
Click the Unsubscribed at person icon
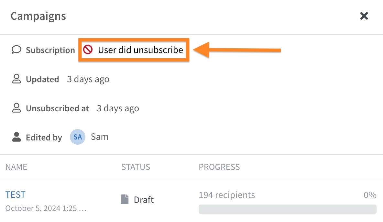(16, 108)
